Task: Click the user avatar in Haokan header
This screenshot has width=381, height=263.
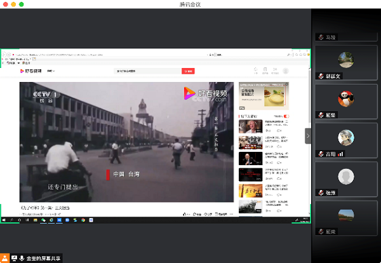Action: tap(286, 71)
